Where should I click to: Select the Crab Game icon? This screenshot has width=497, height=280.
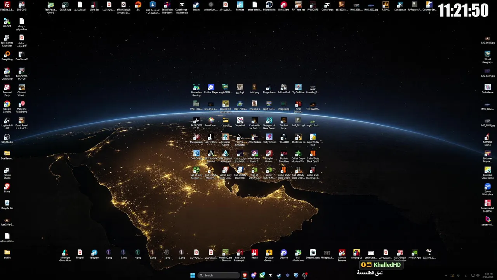pyautogui.click(x=488, y=89)
